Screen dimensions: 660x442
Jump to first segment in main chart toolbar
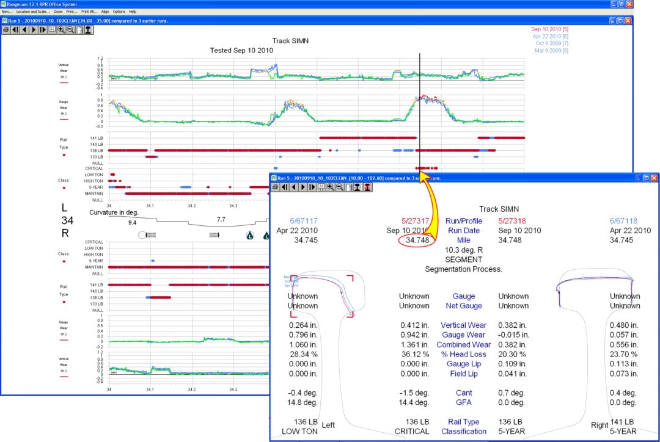[15, 29]
